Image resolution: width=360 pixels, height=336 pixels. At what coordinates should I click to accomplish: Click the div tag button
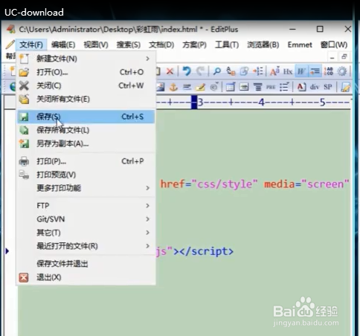[315, 87]
